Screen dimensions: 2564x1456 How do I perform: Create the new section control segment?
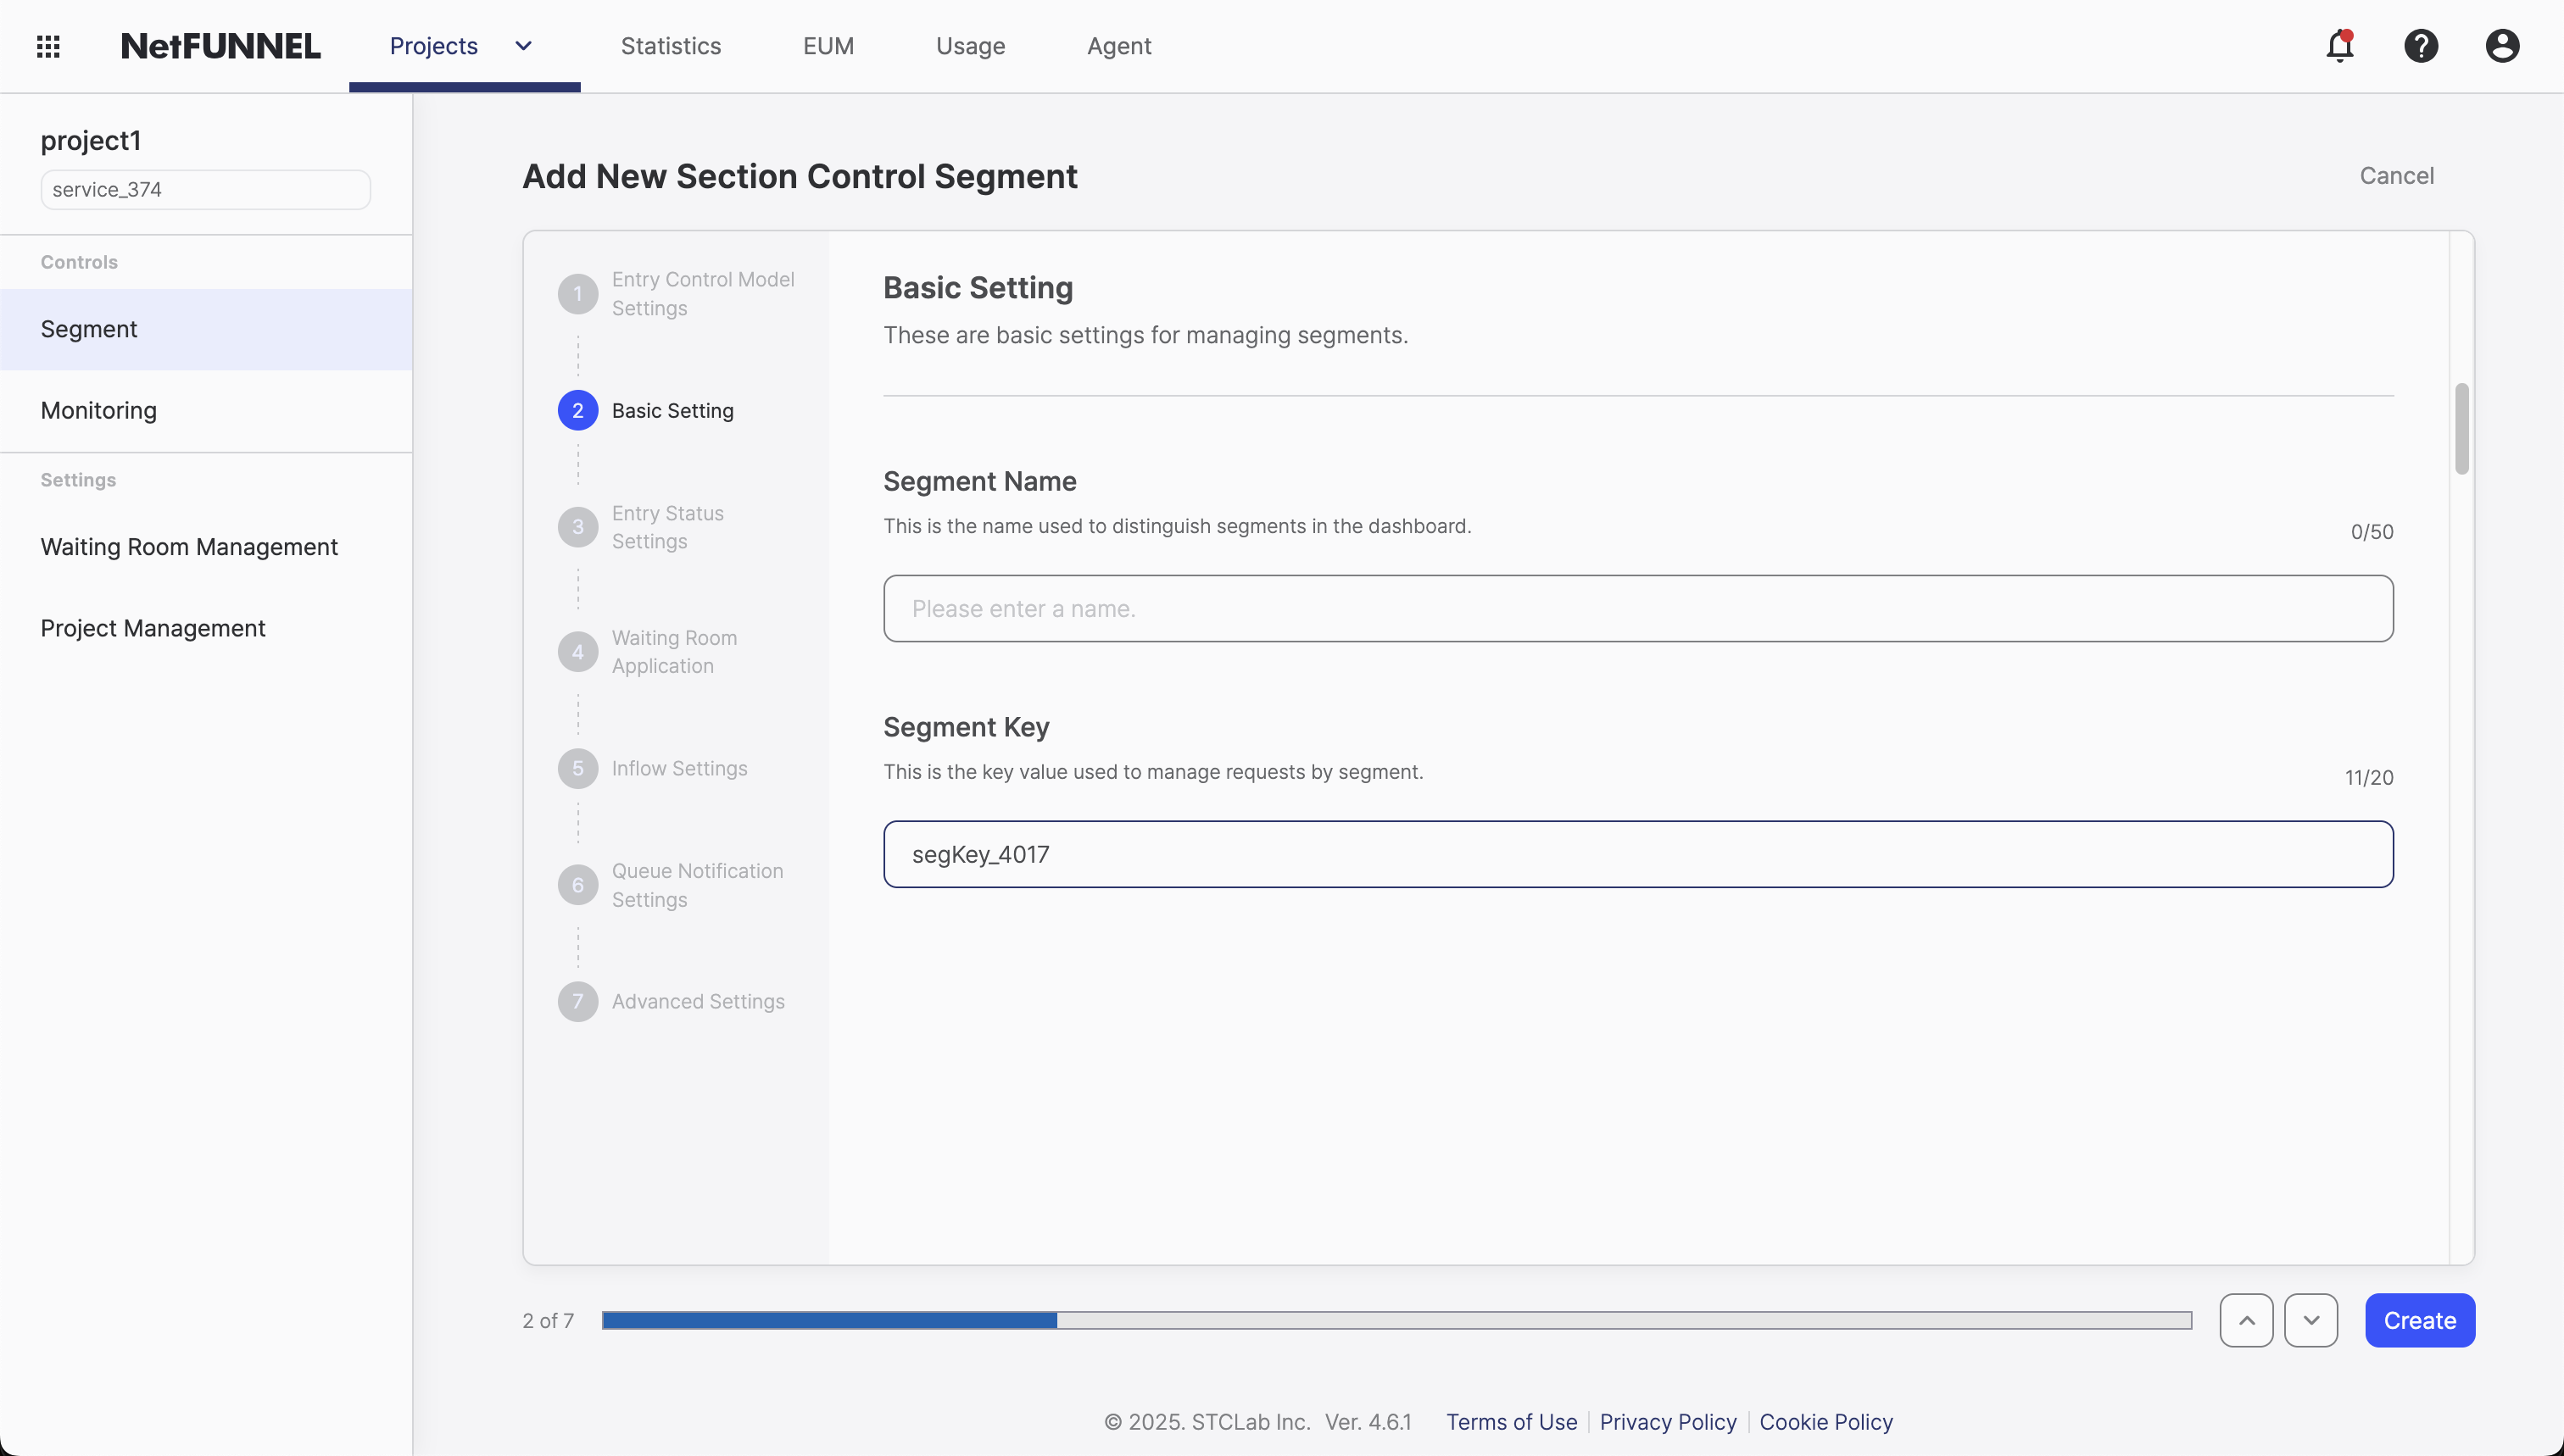point(2419,1320)
